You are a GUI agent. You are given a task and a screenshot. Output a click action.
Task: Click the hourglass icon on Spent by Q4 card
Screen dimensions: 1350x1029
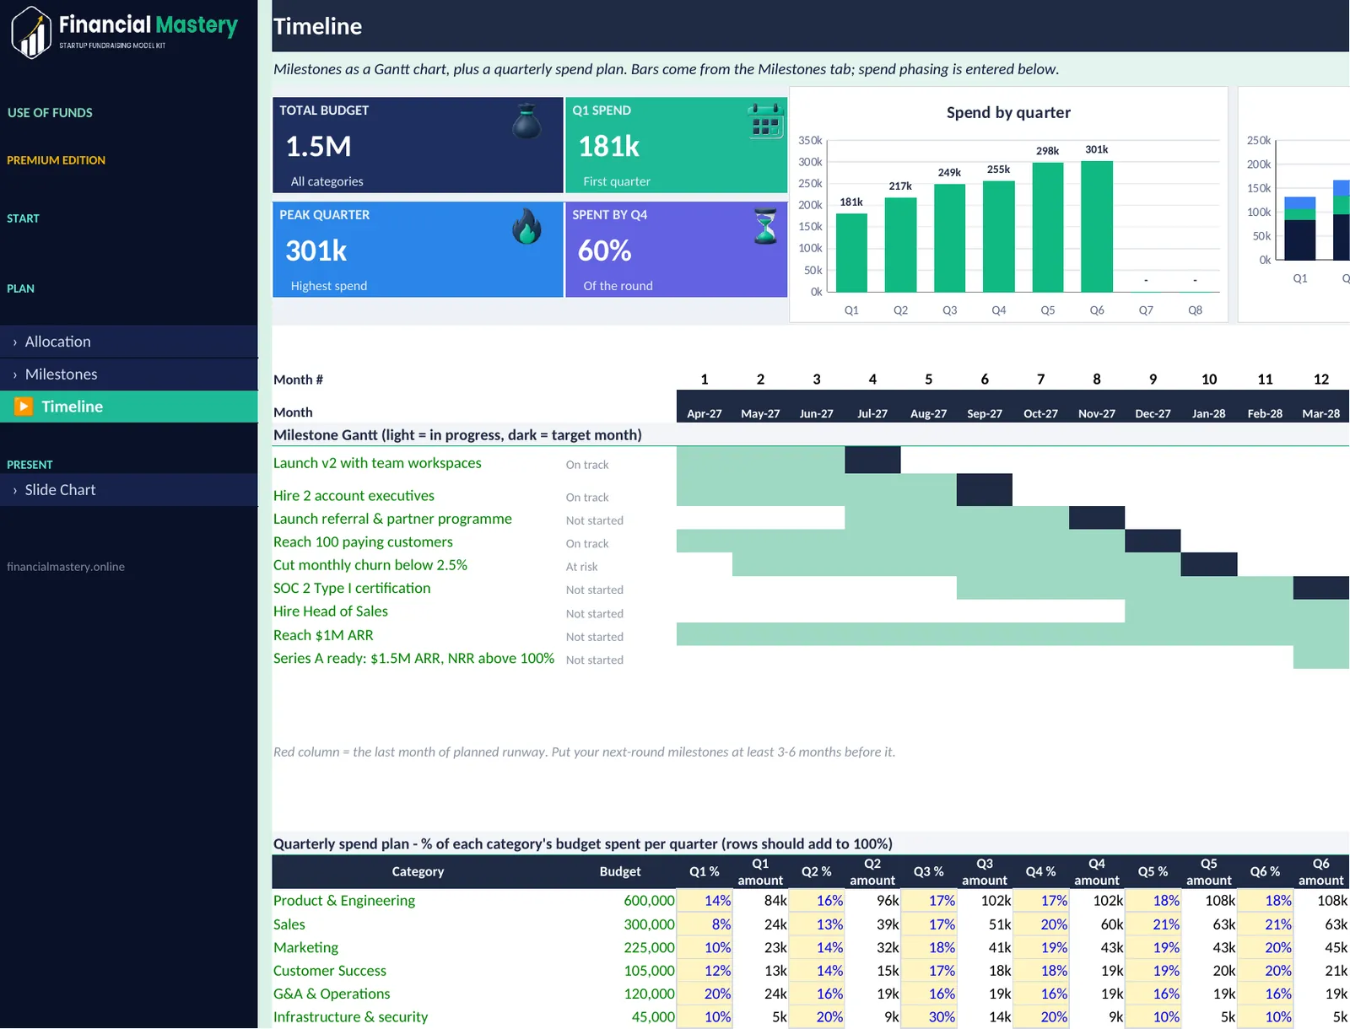point(765,226)
